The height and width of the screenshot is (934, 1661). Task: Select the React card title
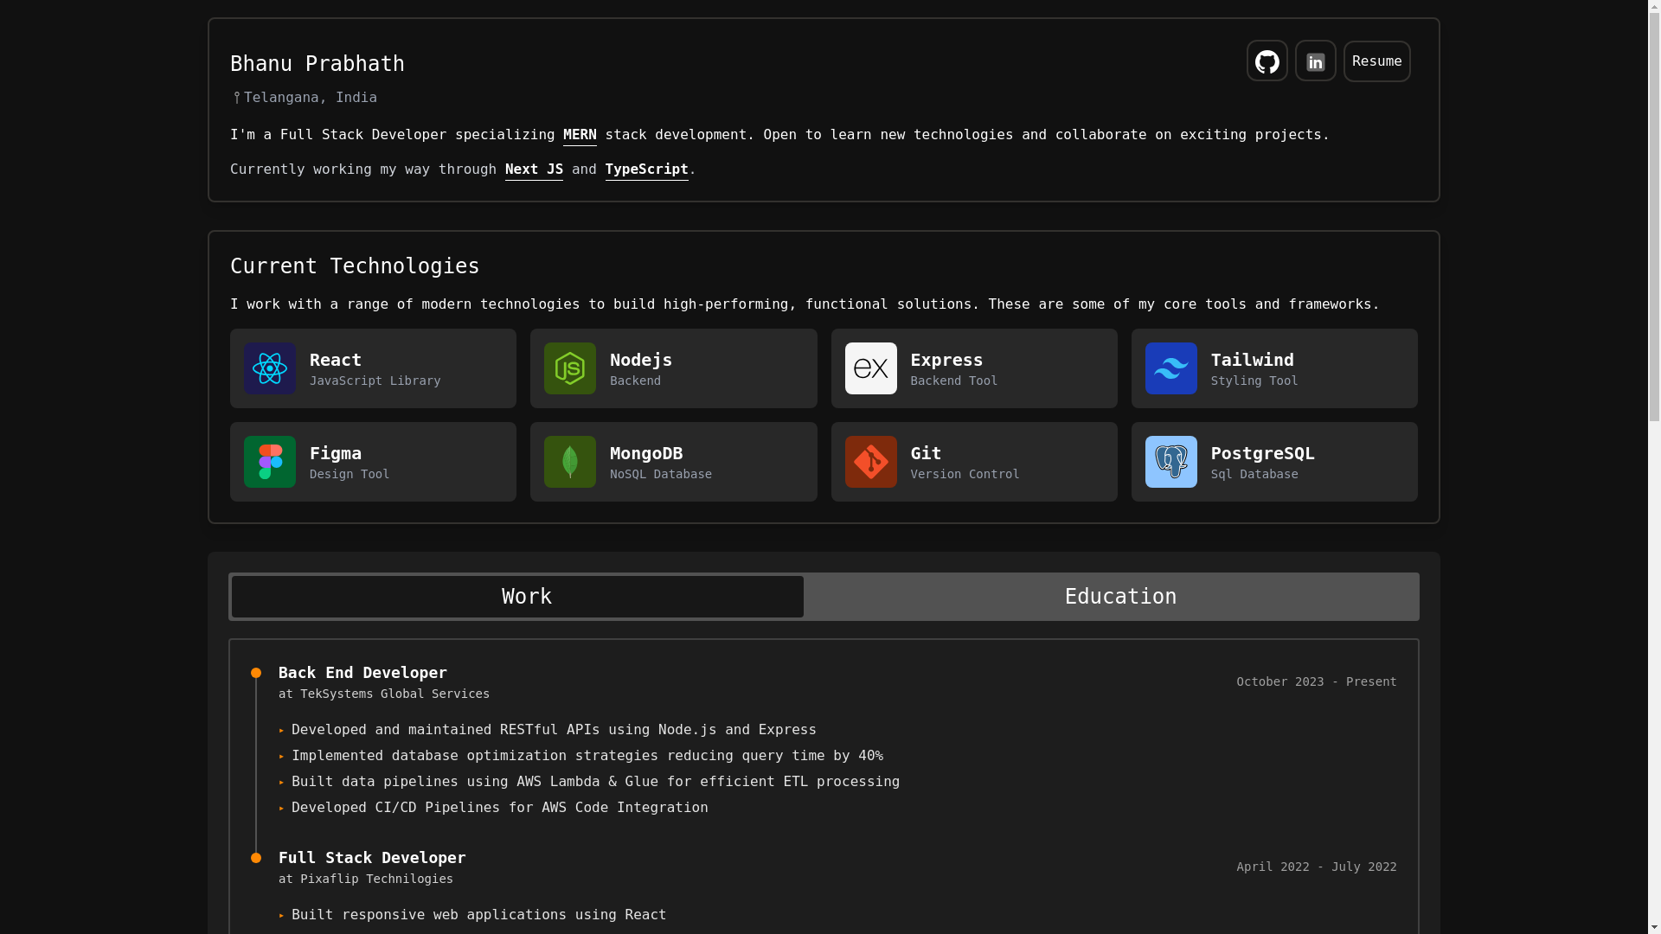click(336, 360)
